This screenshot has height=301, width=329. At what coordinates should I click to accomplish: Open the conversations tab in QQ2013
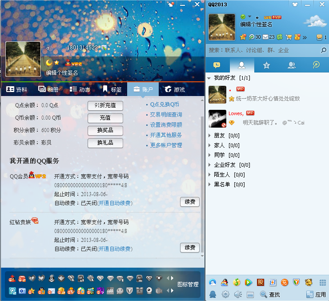(x=217, y=65)
